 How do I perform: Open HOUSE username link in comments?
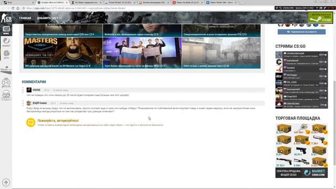point(36,90)
